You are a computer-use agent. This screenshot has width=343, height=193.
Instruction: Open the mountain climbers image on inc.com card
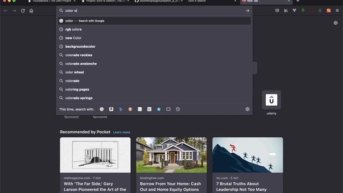click(x=248, y=155)
